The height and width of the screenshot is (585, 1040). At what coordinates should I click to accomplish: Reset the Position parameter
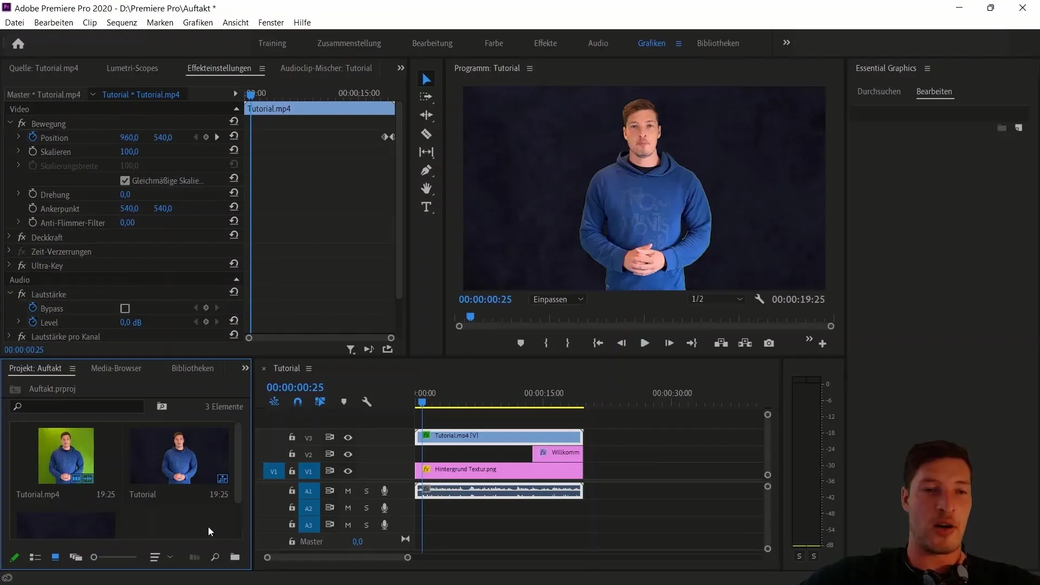tap(234, 136)
